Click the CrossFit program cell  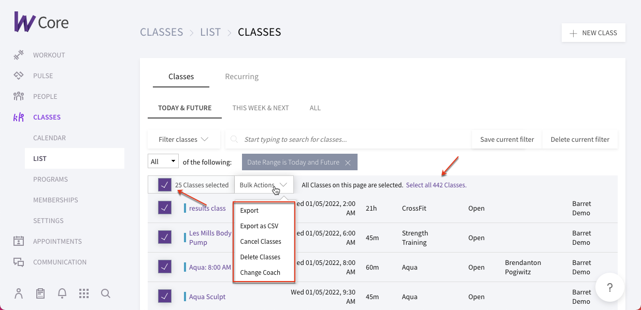pos(415,208)
